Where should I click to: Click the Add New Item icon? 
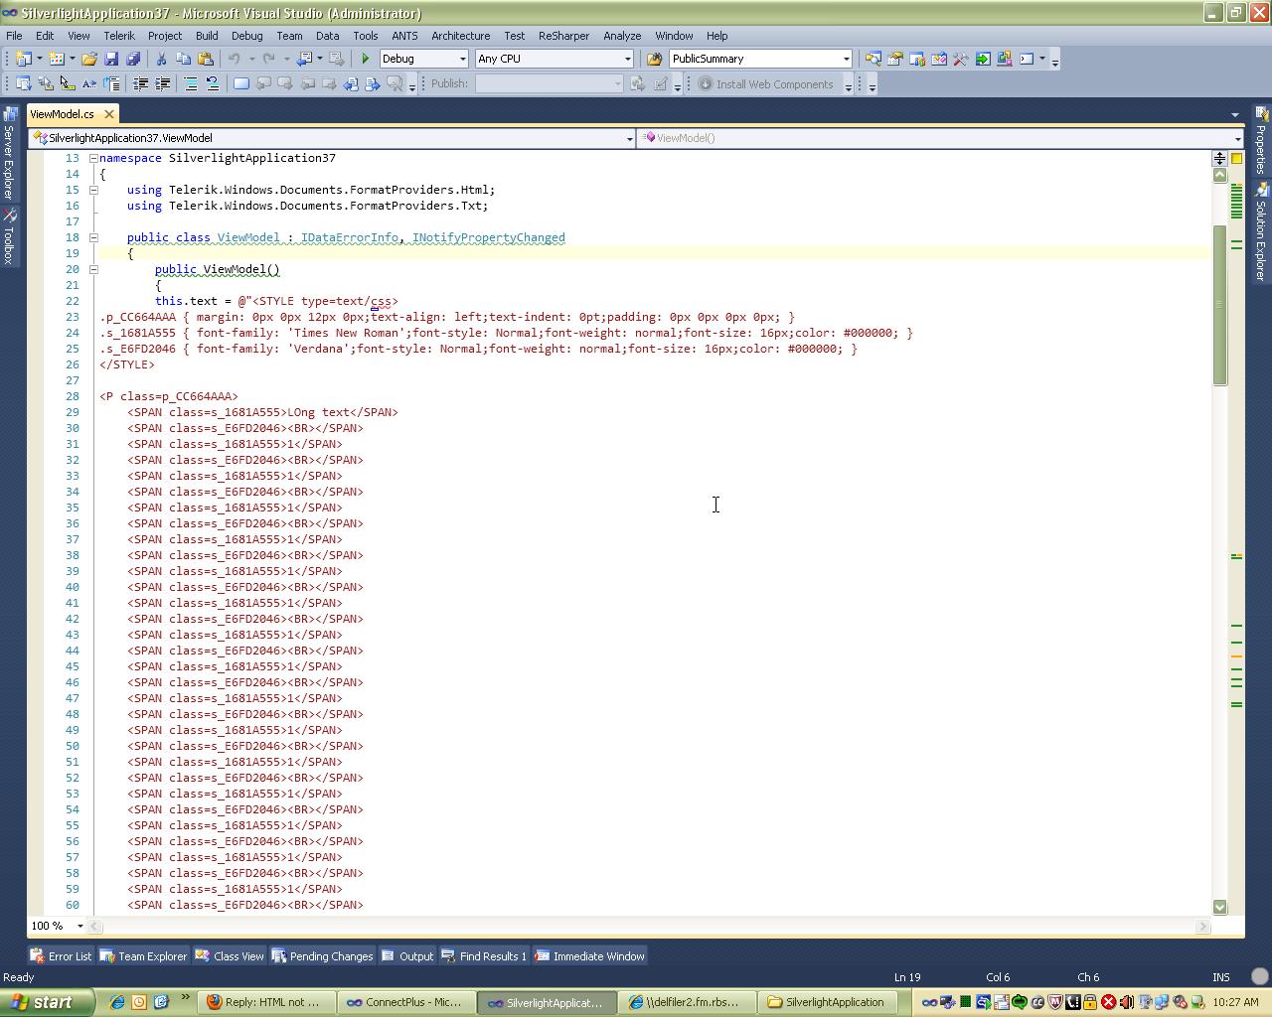click(57, 59)
